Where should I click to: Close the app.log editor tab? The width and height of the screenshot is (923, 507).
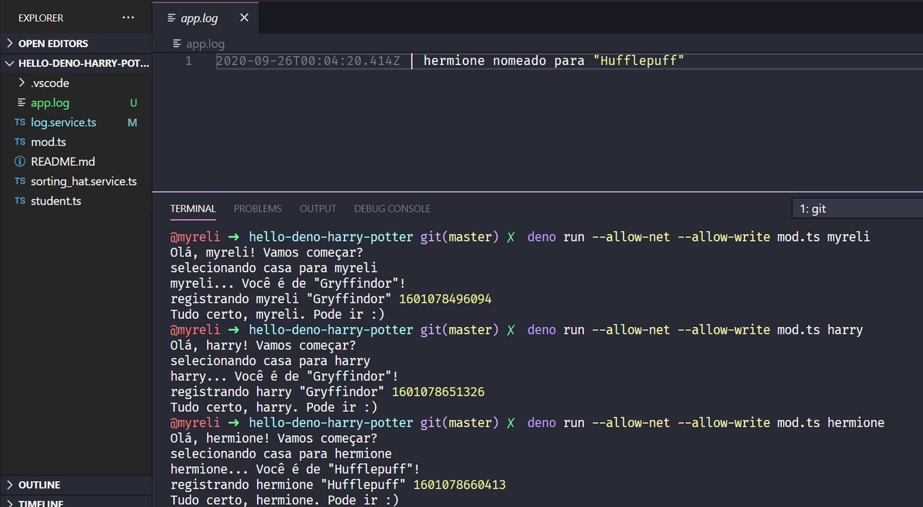coord(244,18)
